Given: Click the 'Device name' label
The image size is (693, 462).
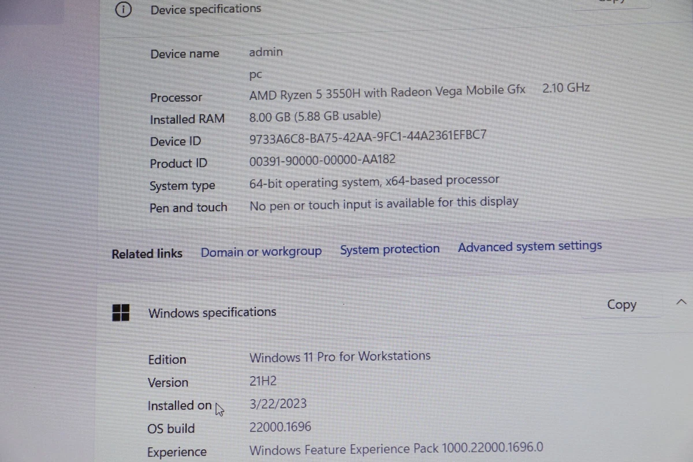Looking at the screenshot, I should (185, 54).
